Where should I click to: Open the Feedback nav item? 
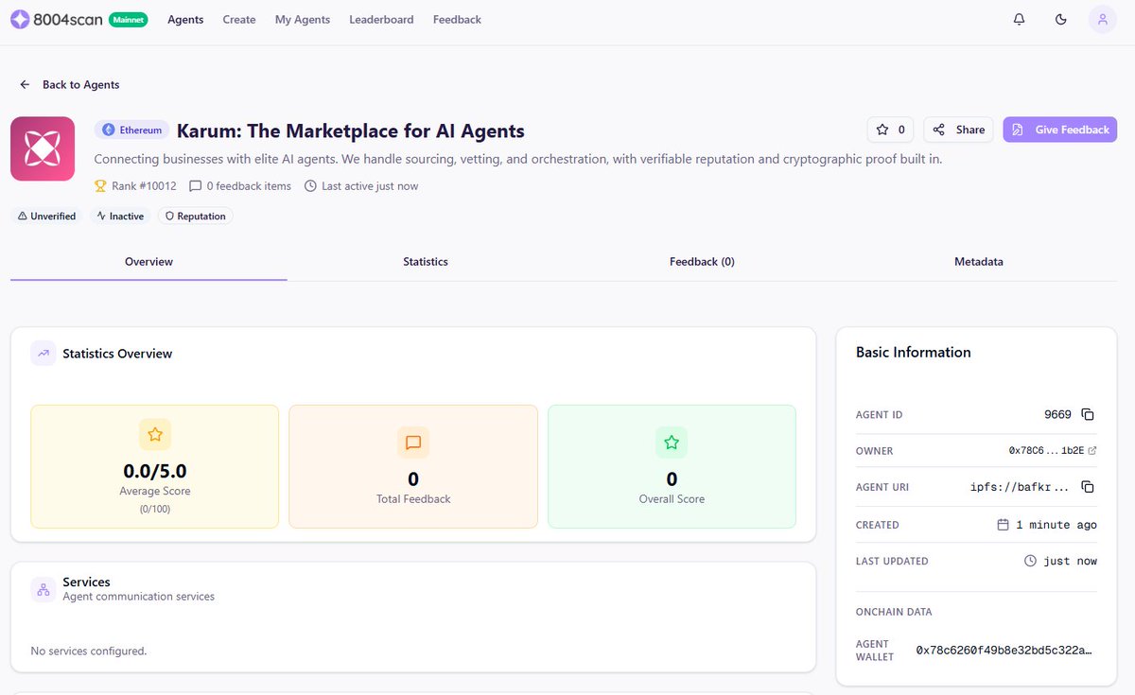(457, 19)
